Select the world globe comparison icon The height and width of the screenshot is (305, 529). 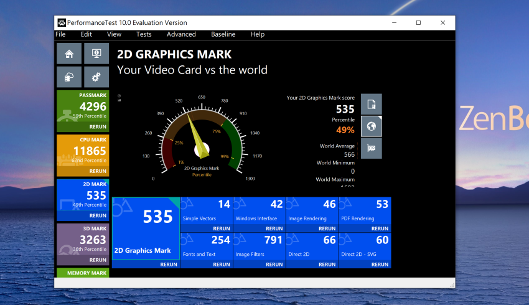click(x=372, y=126)
